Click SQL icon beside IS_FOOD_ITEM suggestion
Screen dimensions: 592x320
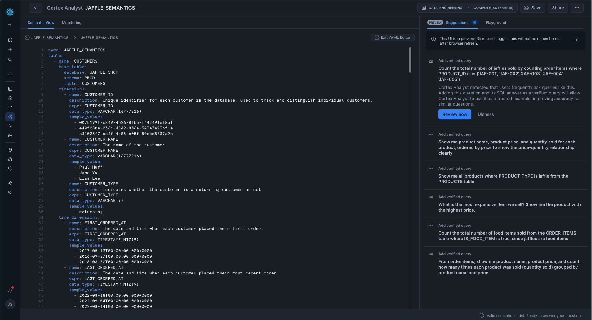coord(431,226)
